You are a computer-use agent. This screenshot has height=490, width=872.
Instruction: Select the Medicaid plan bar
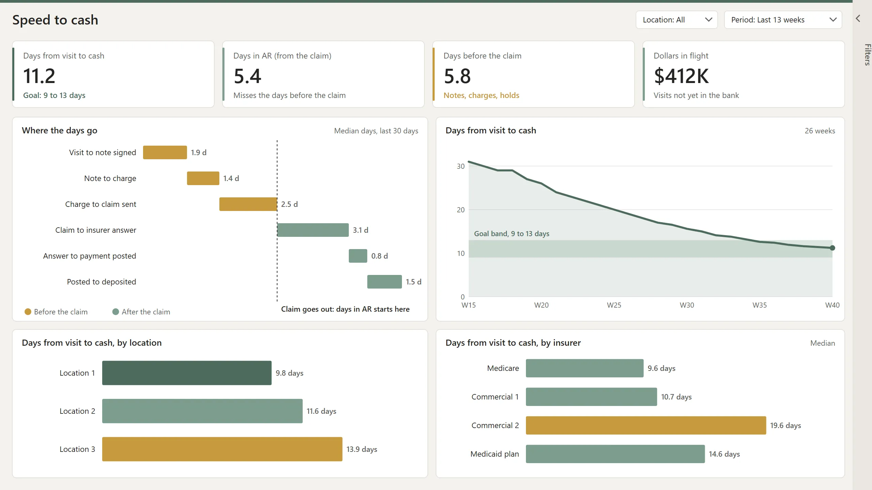pos(616,454)
